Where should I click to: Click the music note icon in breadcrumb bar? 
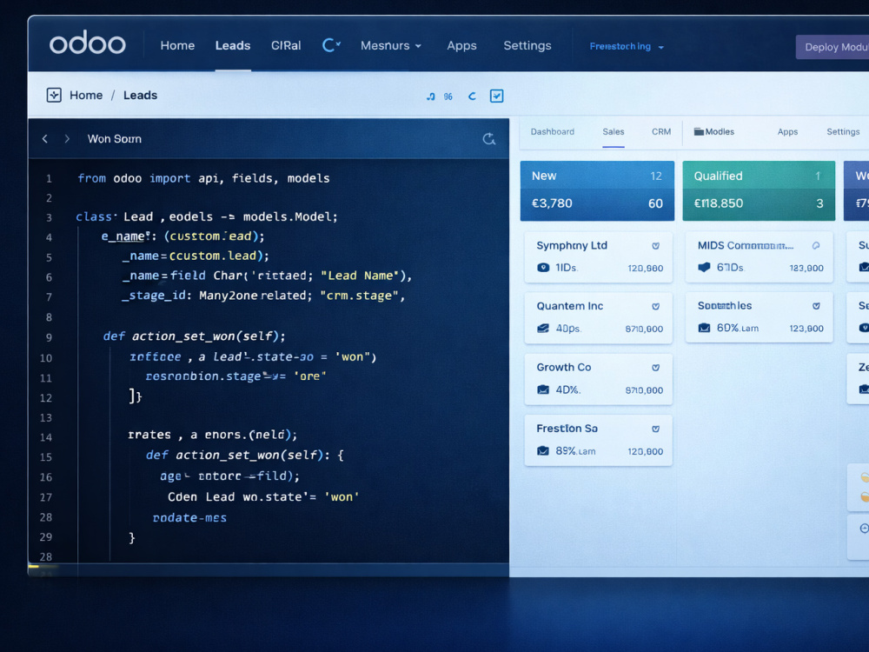coord(431,96)
